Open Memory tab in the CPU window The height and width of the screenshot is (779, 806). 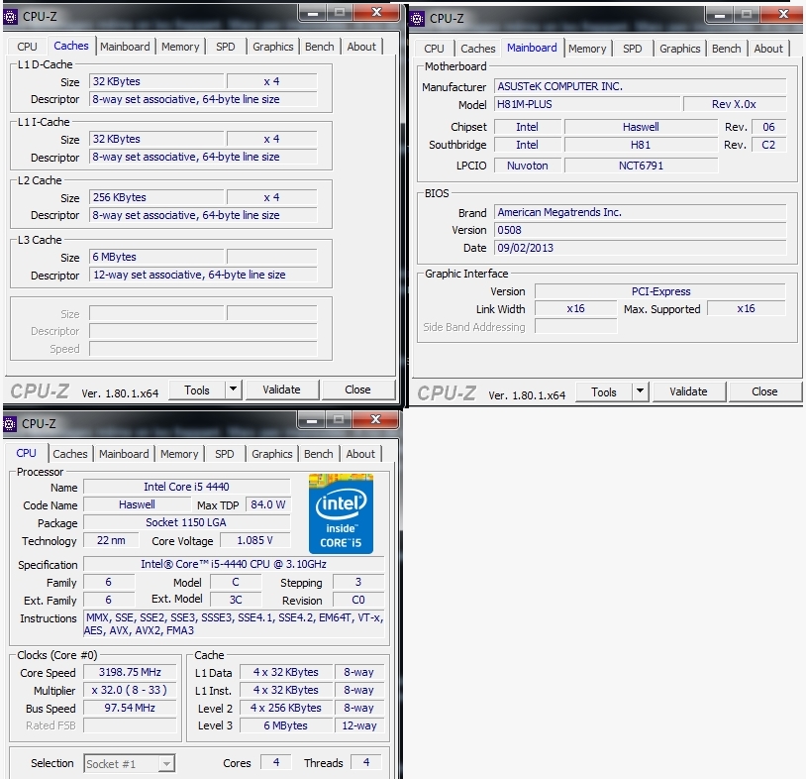point(179,454)
